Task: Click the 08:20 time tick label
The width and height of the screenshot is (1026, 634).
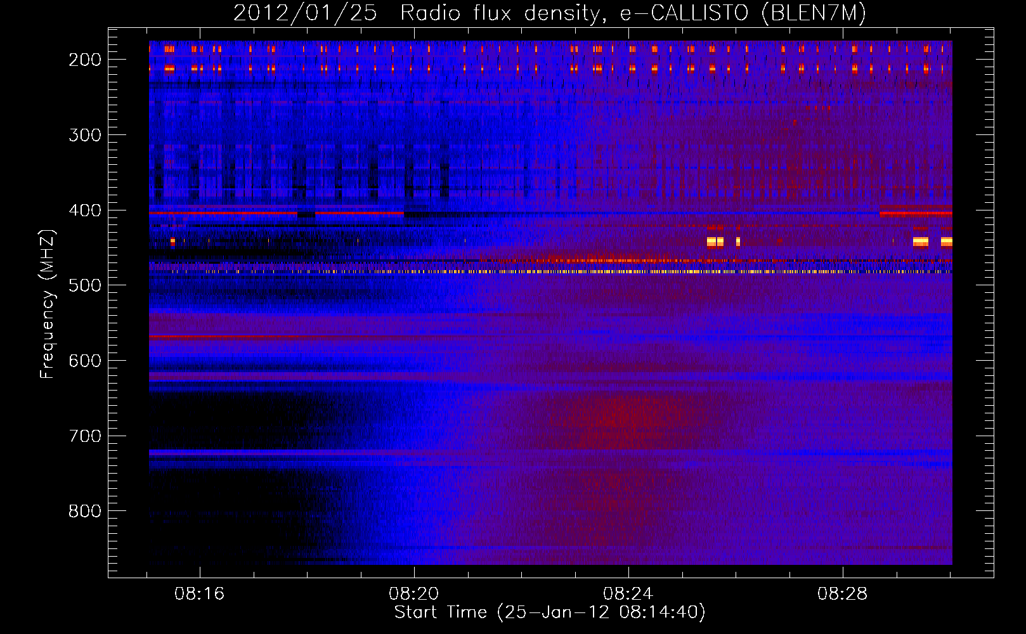Action: pyautogui.click(x=414, y=594)
